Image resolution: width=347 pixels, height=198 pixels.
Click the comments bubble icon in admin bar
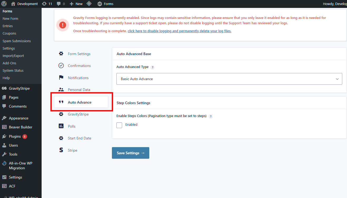[59, 4]
